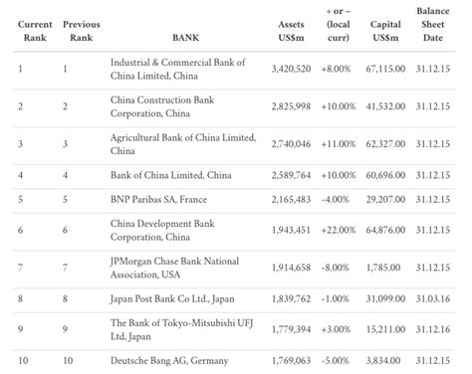
Task: Click the Capital US$m column header
Action: pyautogui.click(x=385, y=31)
